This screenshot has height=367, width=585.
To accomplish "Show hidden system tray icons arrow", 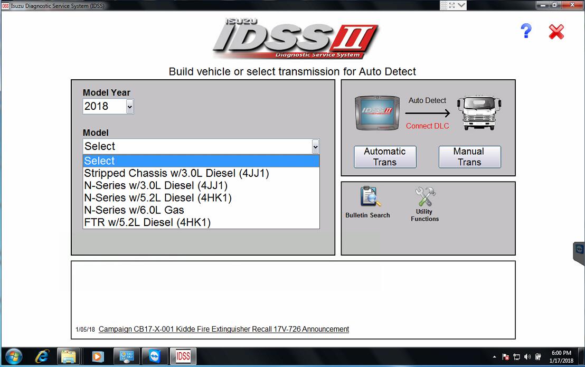I will tap(494, 357).
